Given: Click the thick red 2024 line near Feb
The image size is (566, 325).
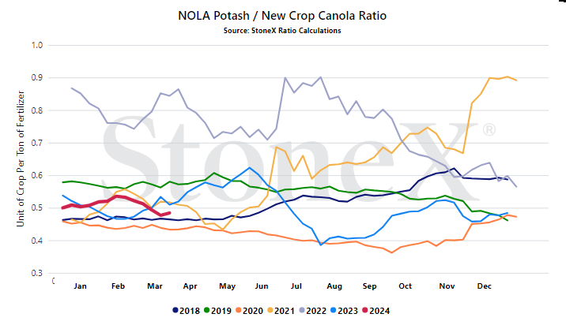Looking at the screenshot, I should tap(116, 196).
